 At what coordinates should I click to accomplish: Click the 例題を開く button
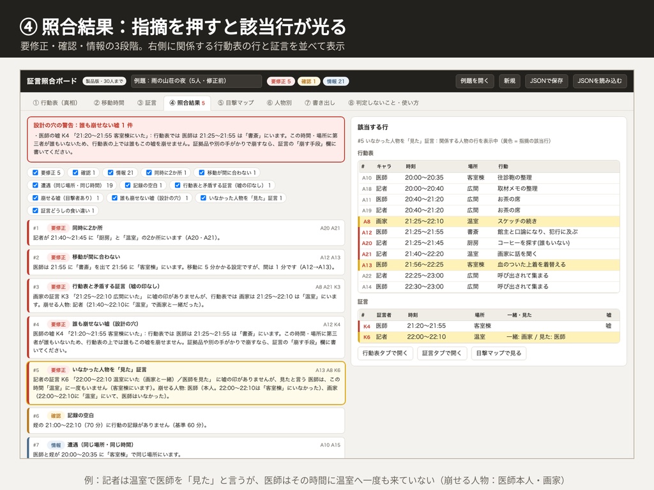475,81
